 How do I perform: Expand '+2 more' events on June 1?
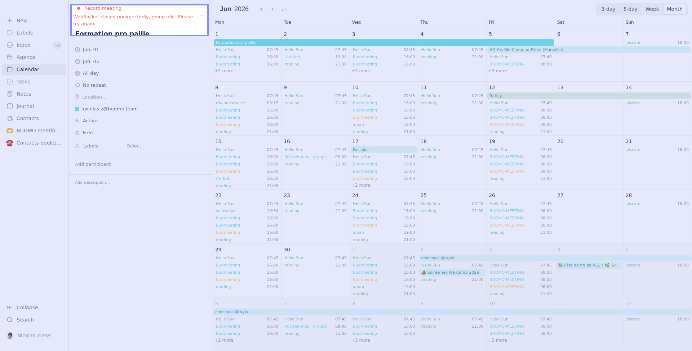[x=224, y=71]
